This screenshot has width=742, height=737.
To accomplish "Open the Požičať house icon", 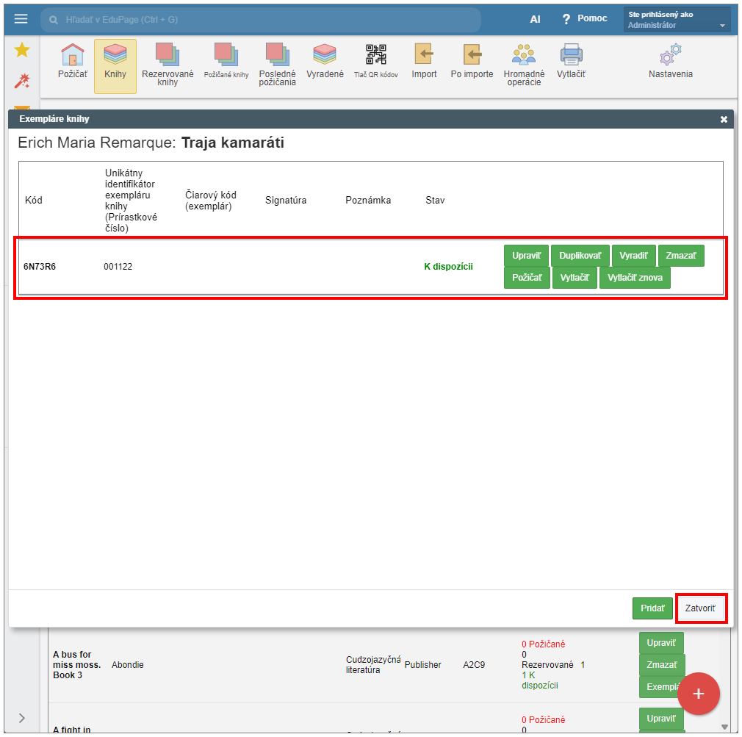I will 73,55.
